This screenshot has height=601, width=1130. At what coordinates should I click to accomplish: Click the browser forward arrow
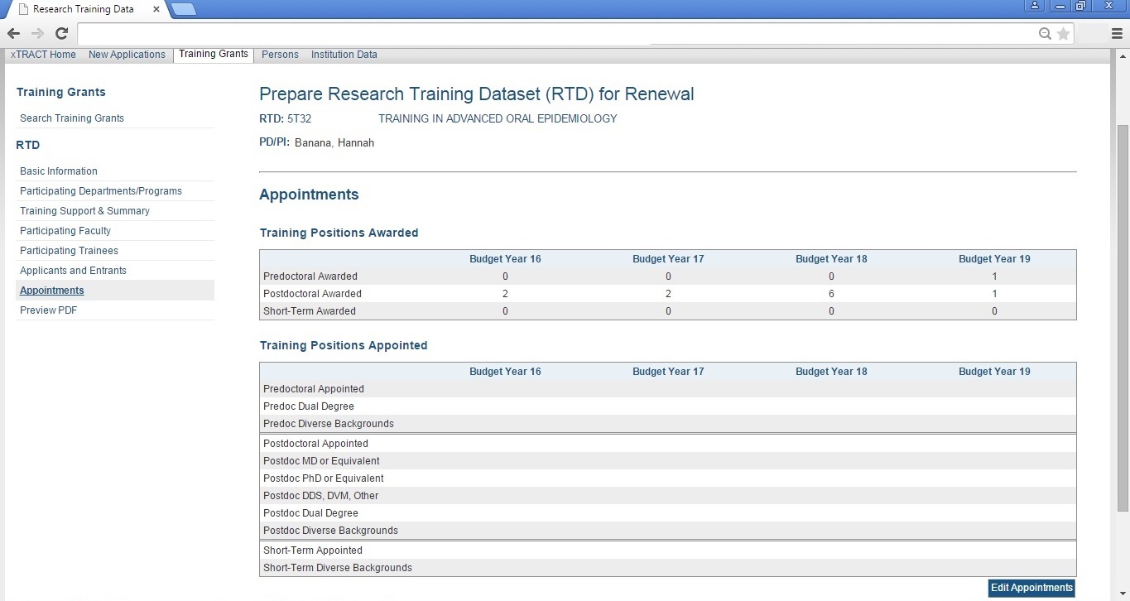(37, 33)
